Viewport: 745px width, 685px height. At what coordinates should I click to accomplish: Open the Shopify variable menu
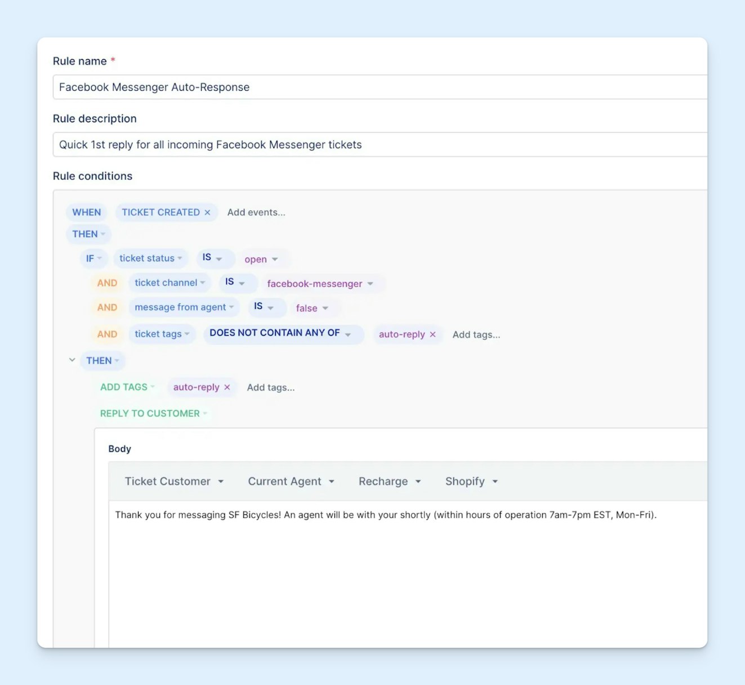click(471, 481)
